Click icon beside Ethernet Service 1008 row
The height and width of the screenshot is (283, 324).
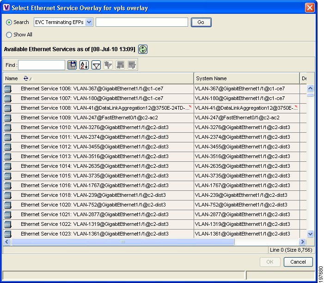click(8, 108)
